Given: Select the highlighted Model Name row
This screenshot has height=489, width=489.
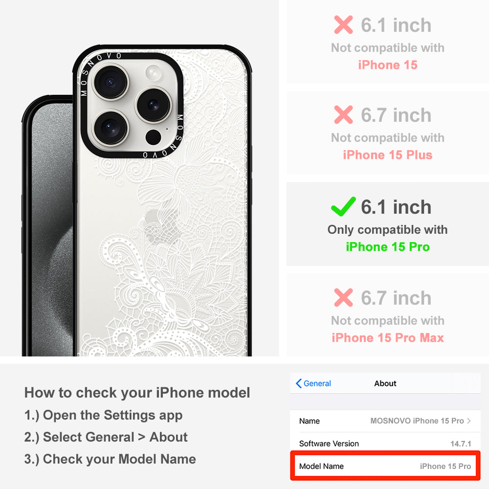Looking at the screenshot, I should [385, 466].
